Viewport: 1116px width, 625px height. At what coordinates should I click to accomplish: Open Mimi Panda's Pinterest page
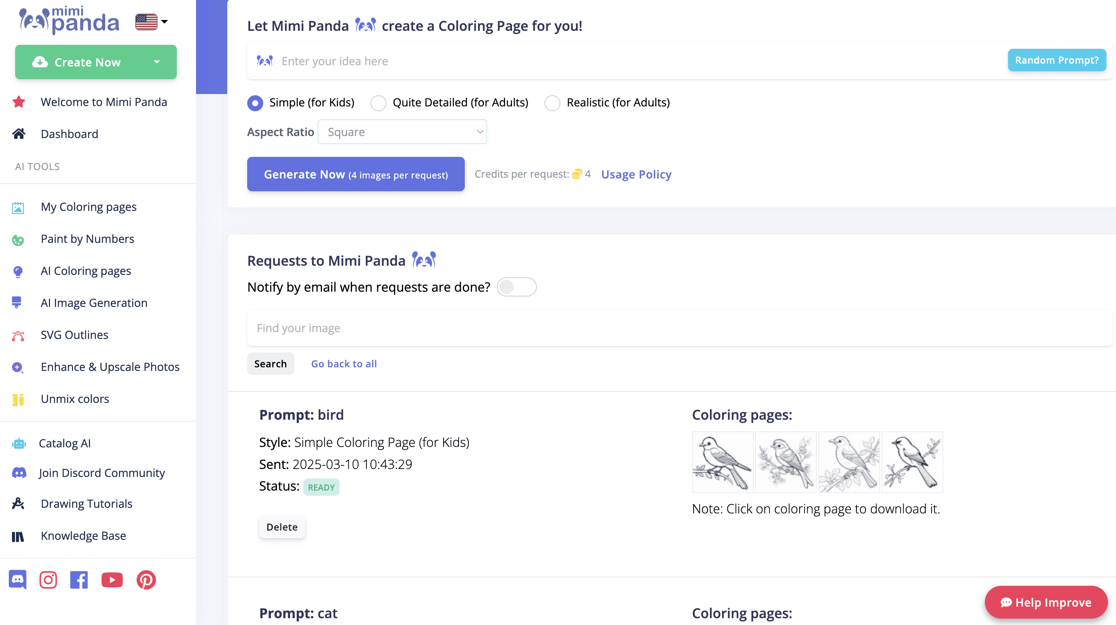(x=146, y=579)
